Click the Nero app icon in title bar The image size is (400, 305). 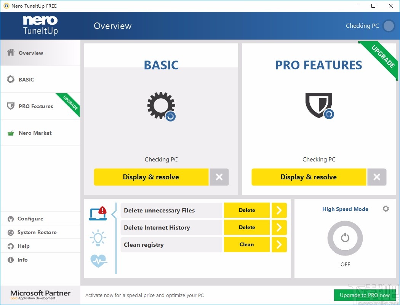coord(6,6)
